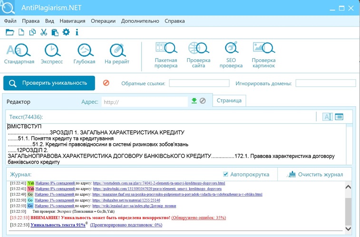The height and width of the screenshot is (237, 360).
Task: Select the Экспресс check mode
Action: (52, 54)
